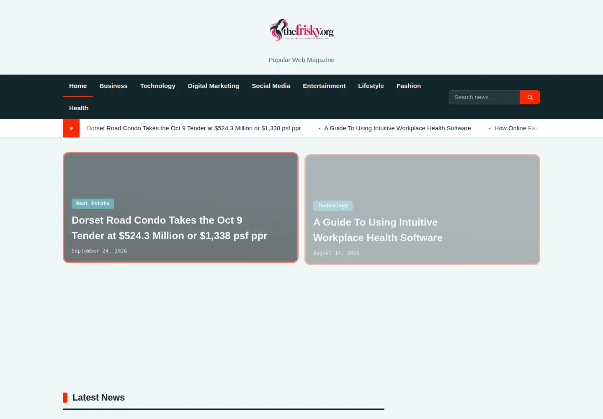
Task: Click the Popular Web Magazine tagline
Action: click(x=301, y=60)
